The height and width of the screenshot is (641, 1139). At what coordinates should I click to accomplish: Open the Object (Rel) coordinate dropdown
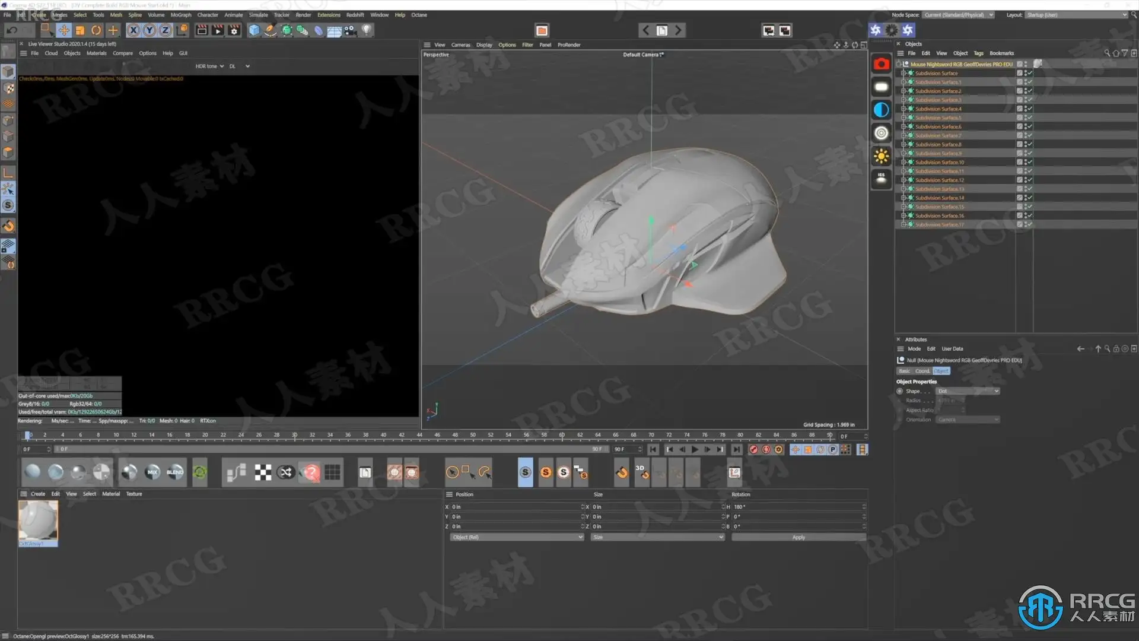point(516,537)
